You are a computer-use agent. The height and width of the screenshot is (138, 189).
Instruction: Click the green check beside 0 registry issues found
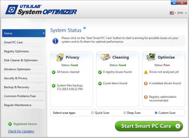100,72
